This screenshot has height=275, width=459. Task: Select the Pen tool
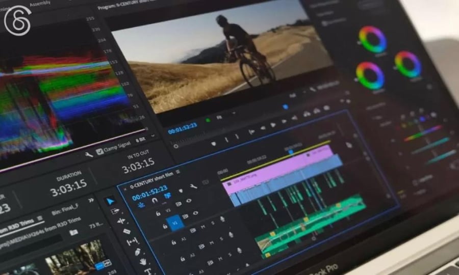[138, 252]
